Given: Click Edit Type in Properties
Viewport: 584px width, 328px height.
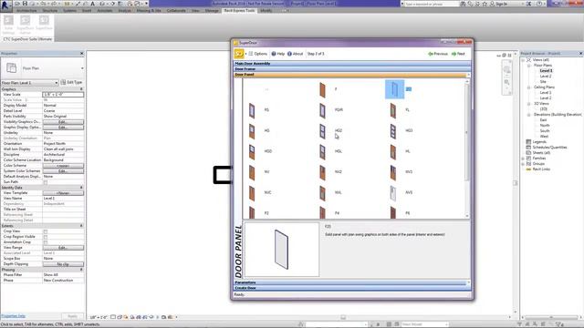Looking at the screenshot, I should click(71, 82).
